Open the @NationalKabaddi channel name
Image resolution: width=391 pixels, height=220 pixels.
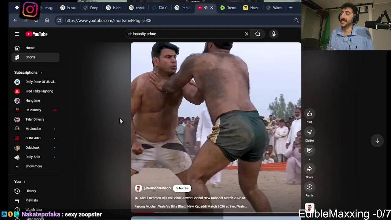coord(157,188)
